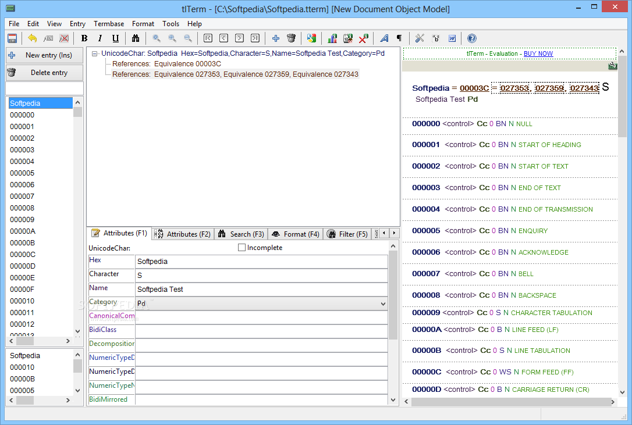Open the Edit menu

[x=33, y=24]
